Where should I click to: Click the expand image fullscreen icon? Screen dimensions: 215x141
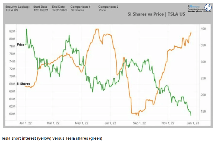click(208, 7)
